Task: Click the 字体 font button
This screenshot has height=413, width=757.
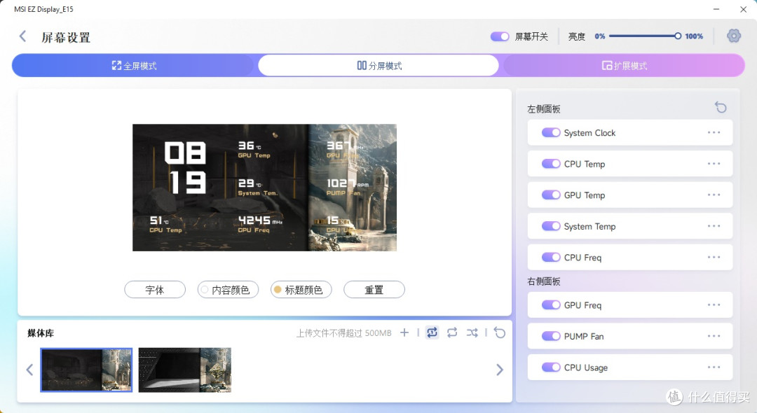Action: (155, 290)
